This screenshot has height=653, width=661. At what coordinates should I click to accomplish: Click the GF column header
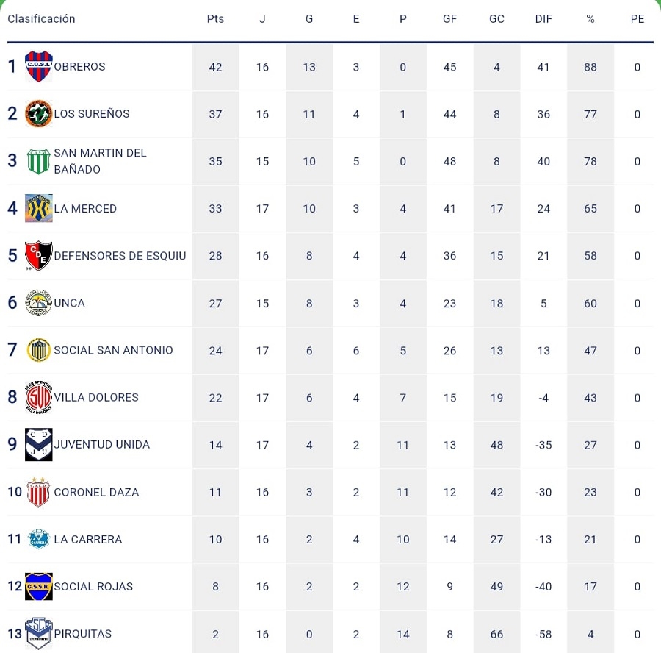pyautogui.click(x=450, y=19)
